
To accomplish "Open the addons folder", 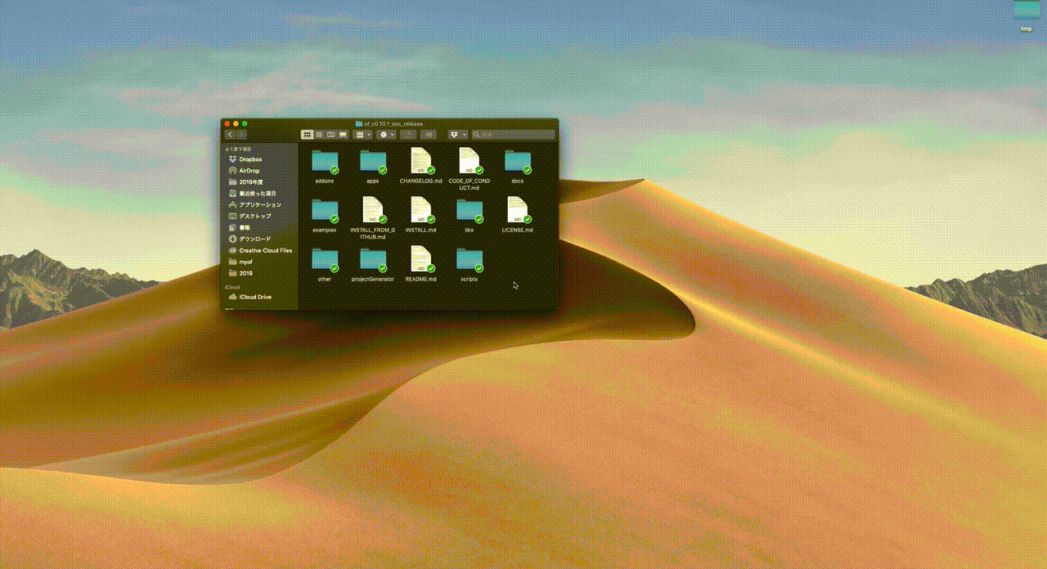I will (324, 161).
